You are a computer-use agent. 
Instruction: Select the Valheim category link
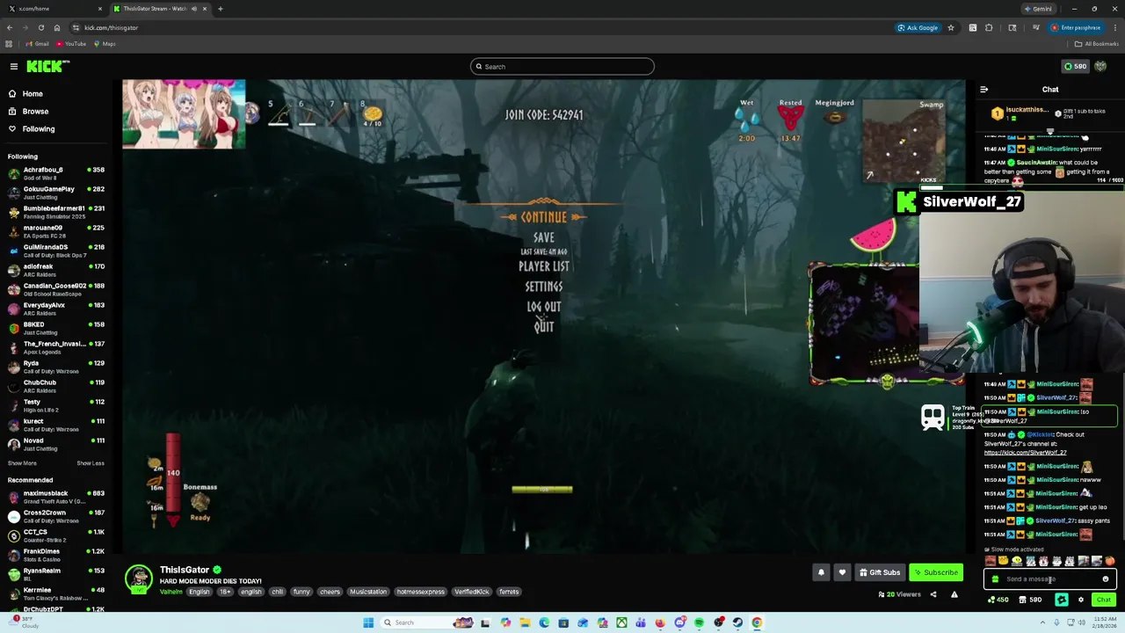(x=171, y=592)
